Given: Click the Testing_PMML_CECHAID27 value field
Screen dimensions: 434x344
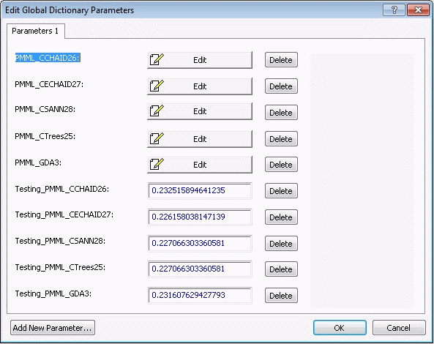Looking at the screenshot, I should [200, 217].
